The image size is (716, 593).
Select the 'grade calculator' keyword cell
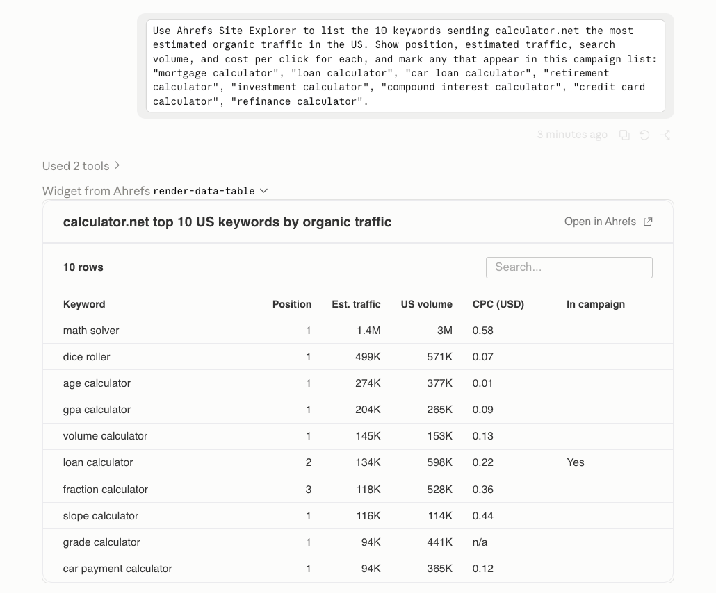point(101,543)
